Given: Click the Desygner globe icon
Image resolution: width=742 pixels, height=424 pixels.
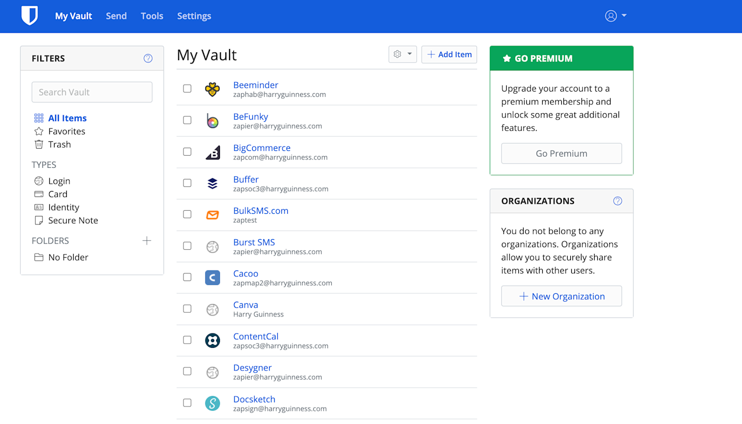Looking at the screenshot, I should point(213,372).
